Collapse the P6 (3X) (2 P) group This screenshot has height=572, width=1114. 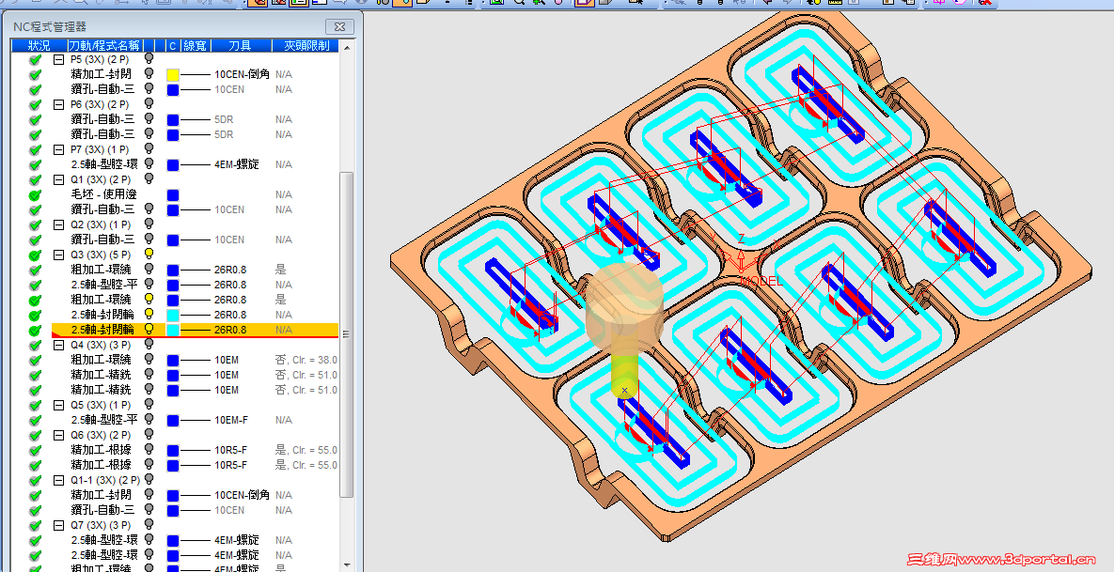[59, 104]
